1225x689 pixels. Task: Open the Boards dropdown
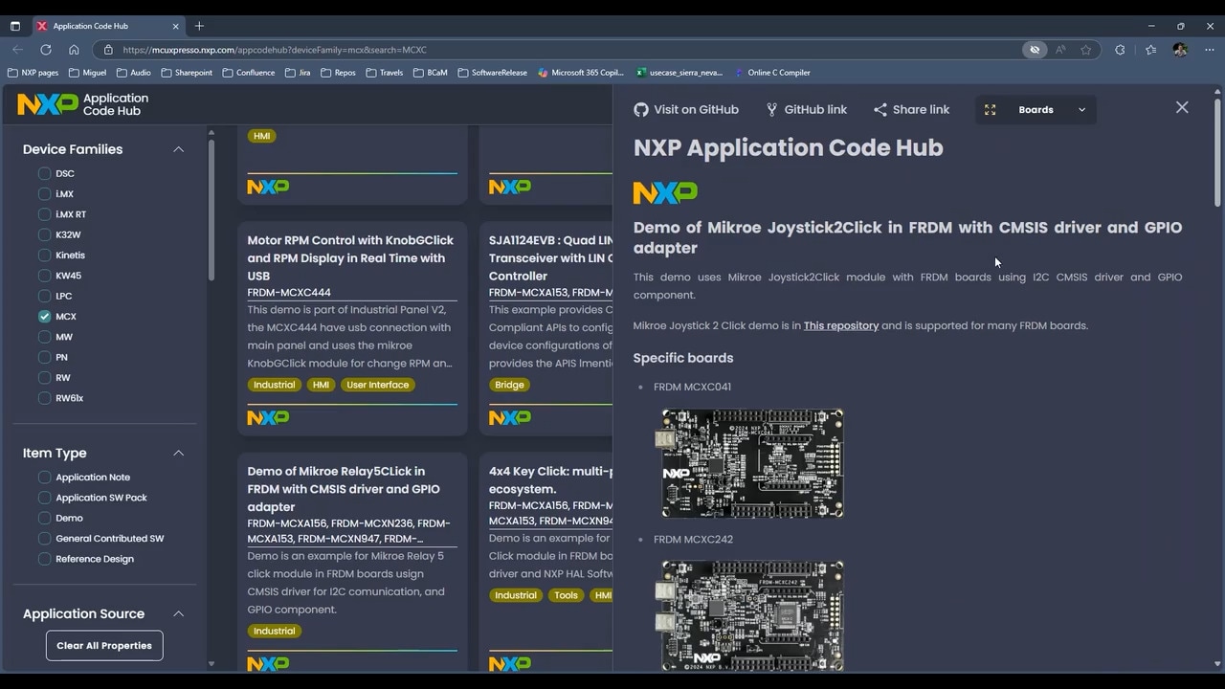click(x=1036, y=110)
